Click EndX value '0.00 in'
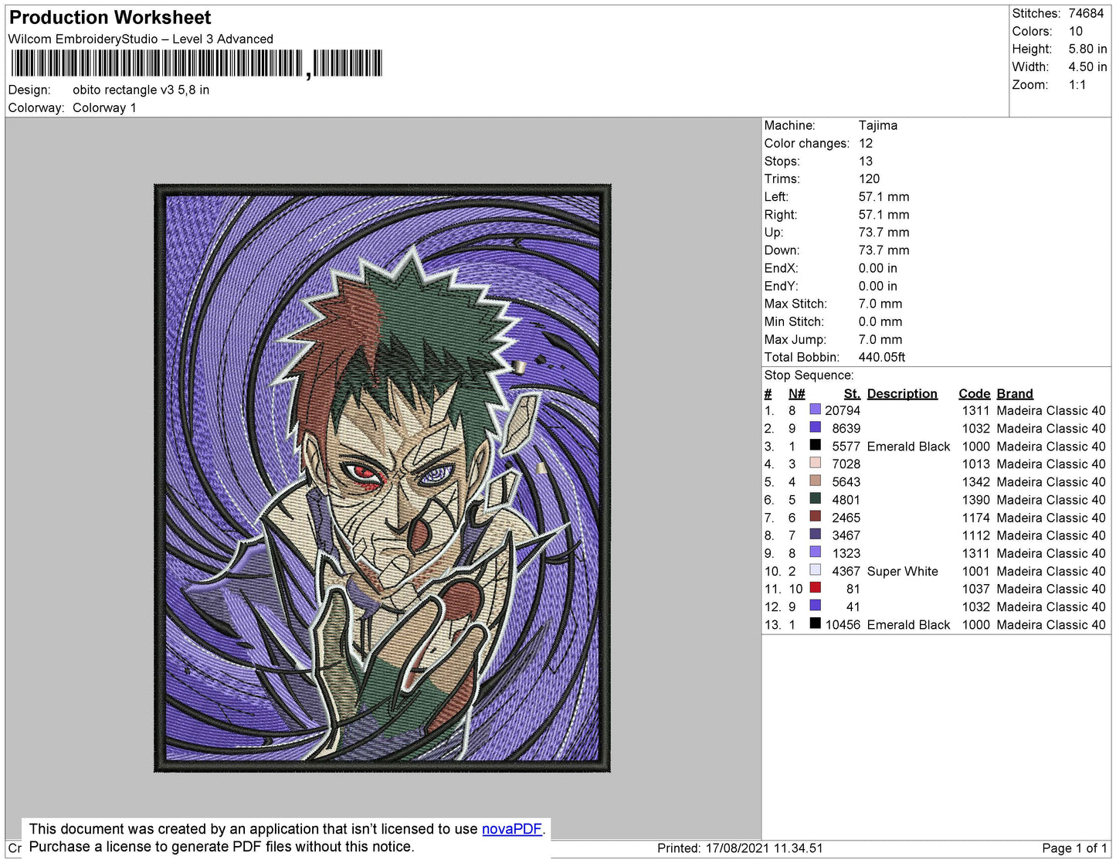The width and height of the screenshot is (1116, 863). [878, 268]
